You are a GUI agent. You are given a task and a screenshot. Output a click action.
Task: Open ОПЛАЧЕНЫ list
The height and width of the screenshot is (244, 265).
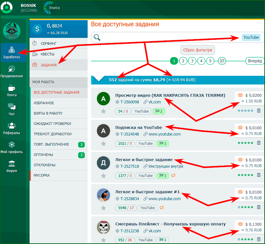(x=59, y=154)
